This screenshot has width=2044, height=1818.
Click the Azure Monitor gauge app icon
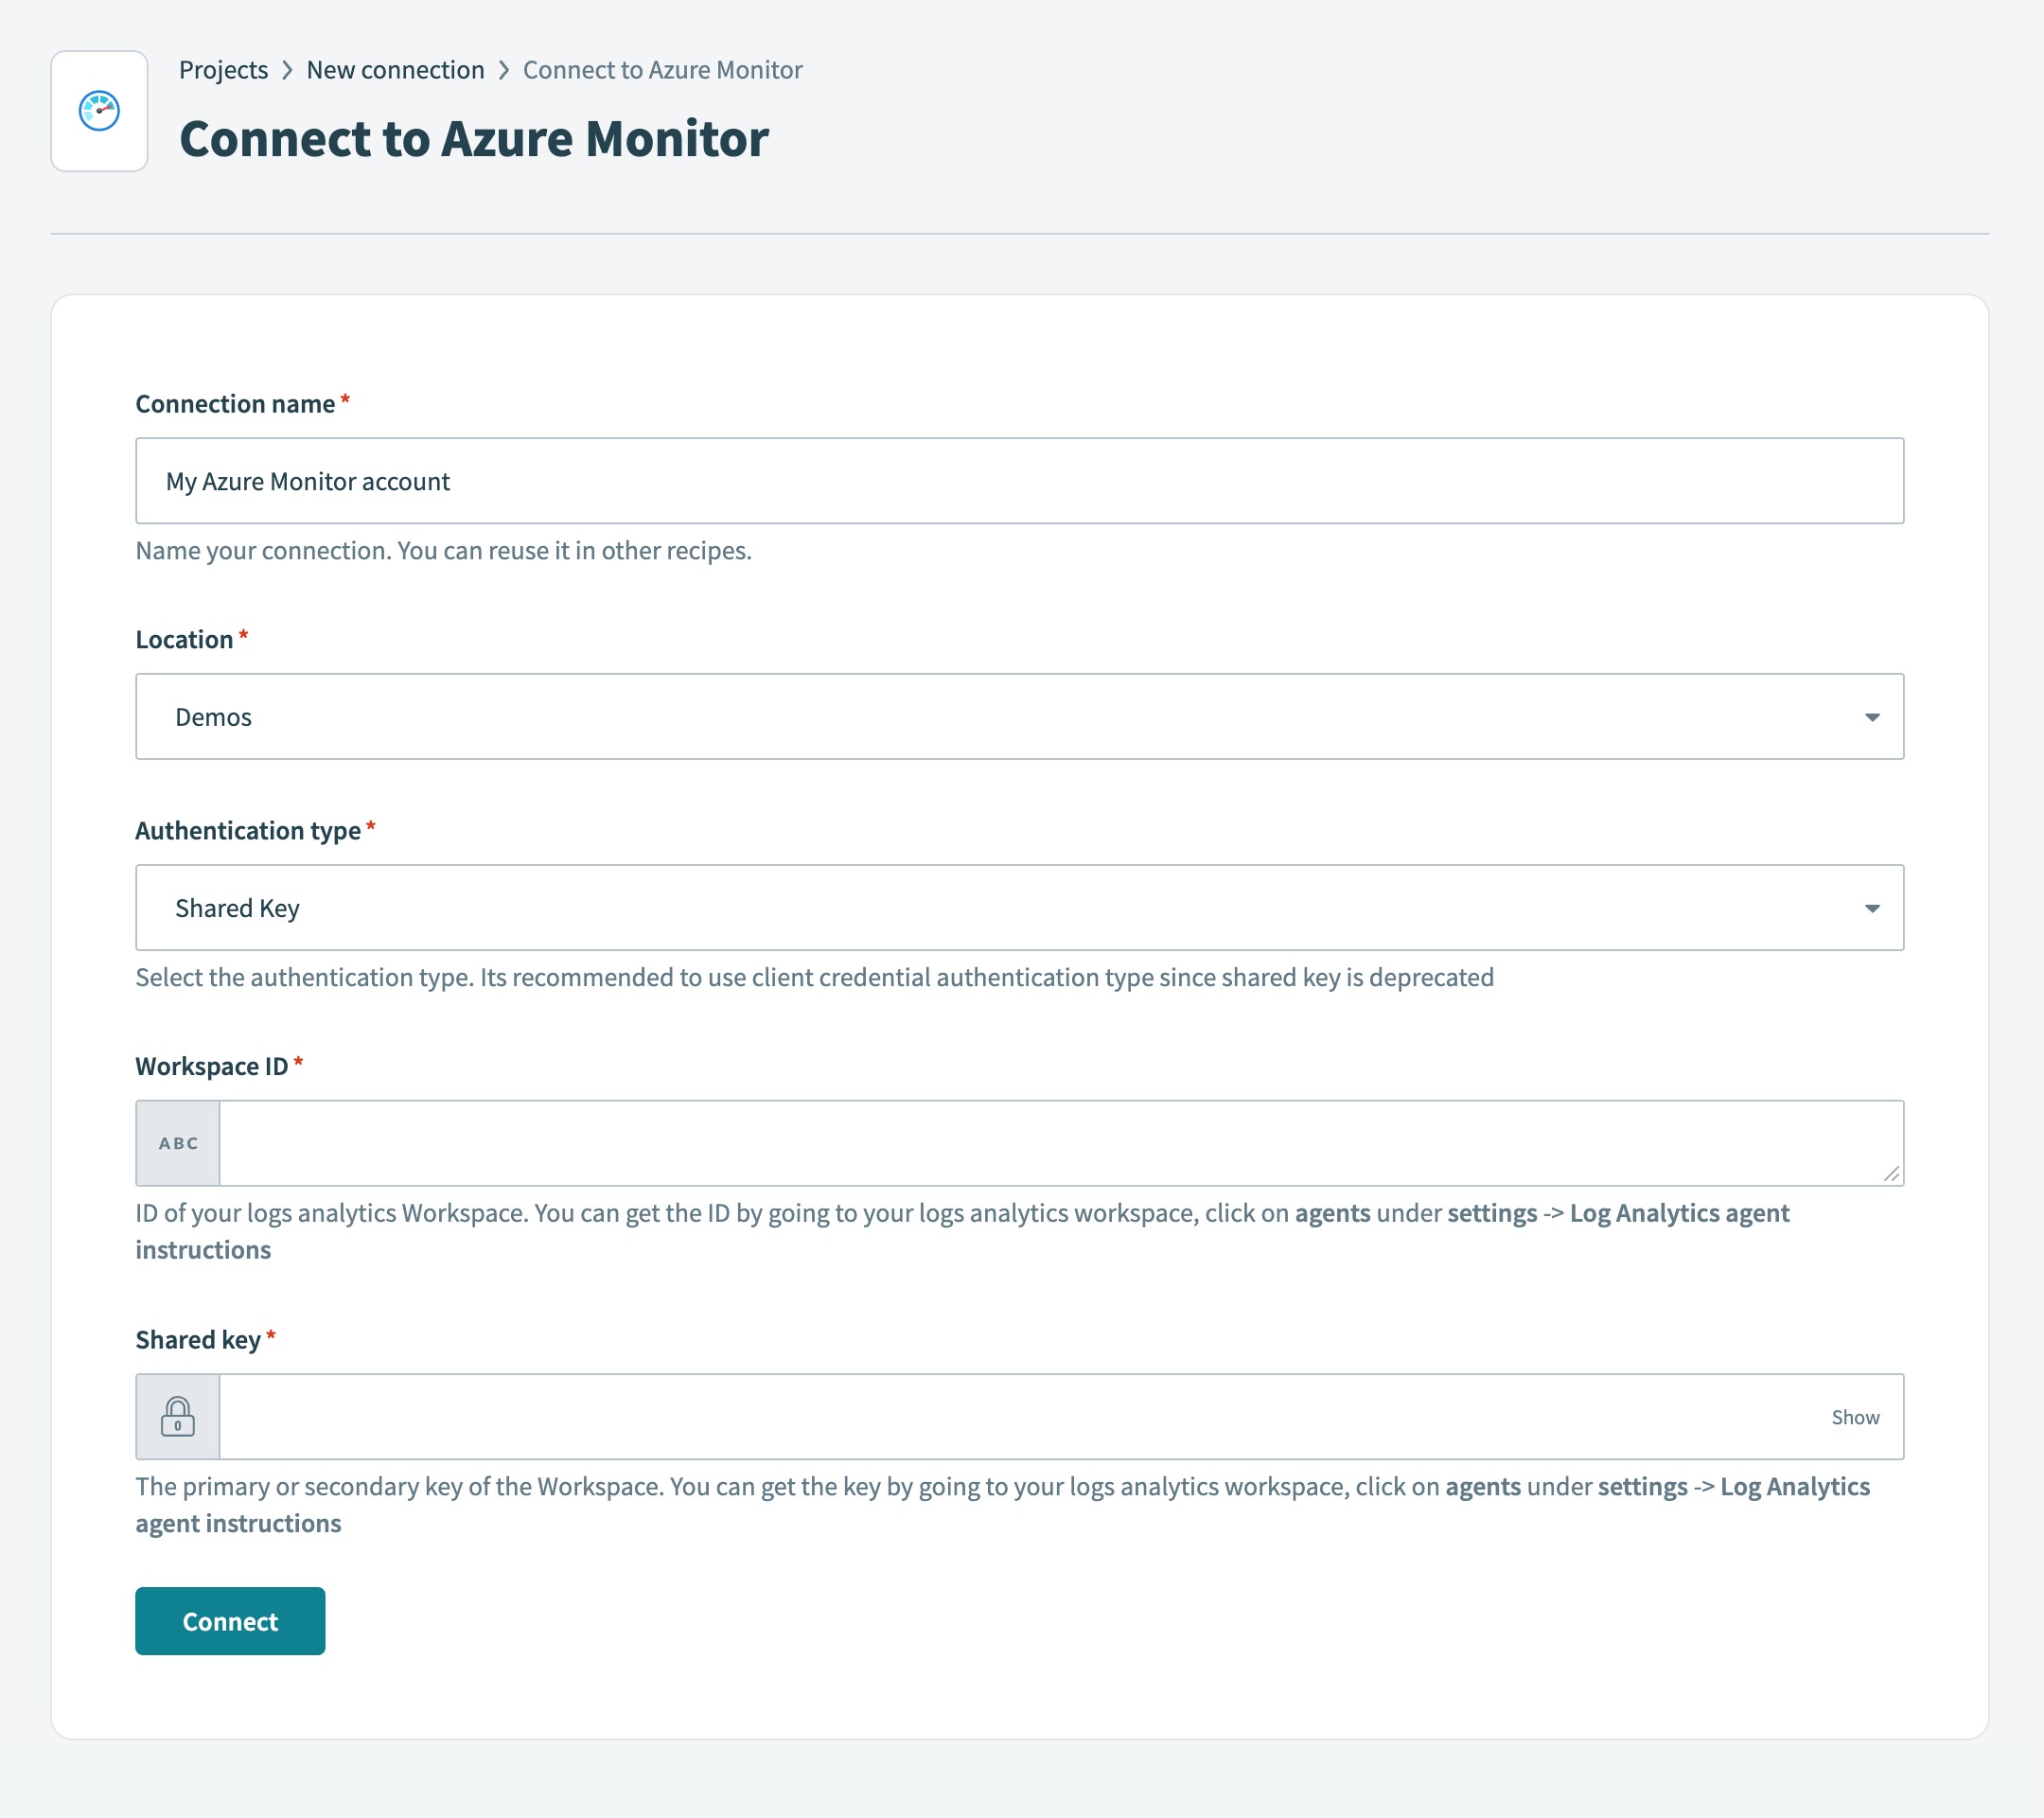[x=99, y=110]
